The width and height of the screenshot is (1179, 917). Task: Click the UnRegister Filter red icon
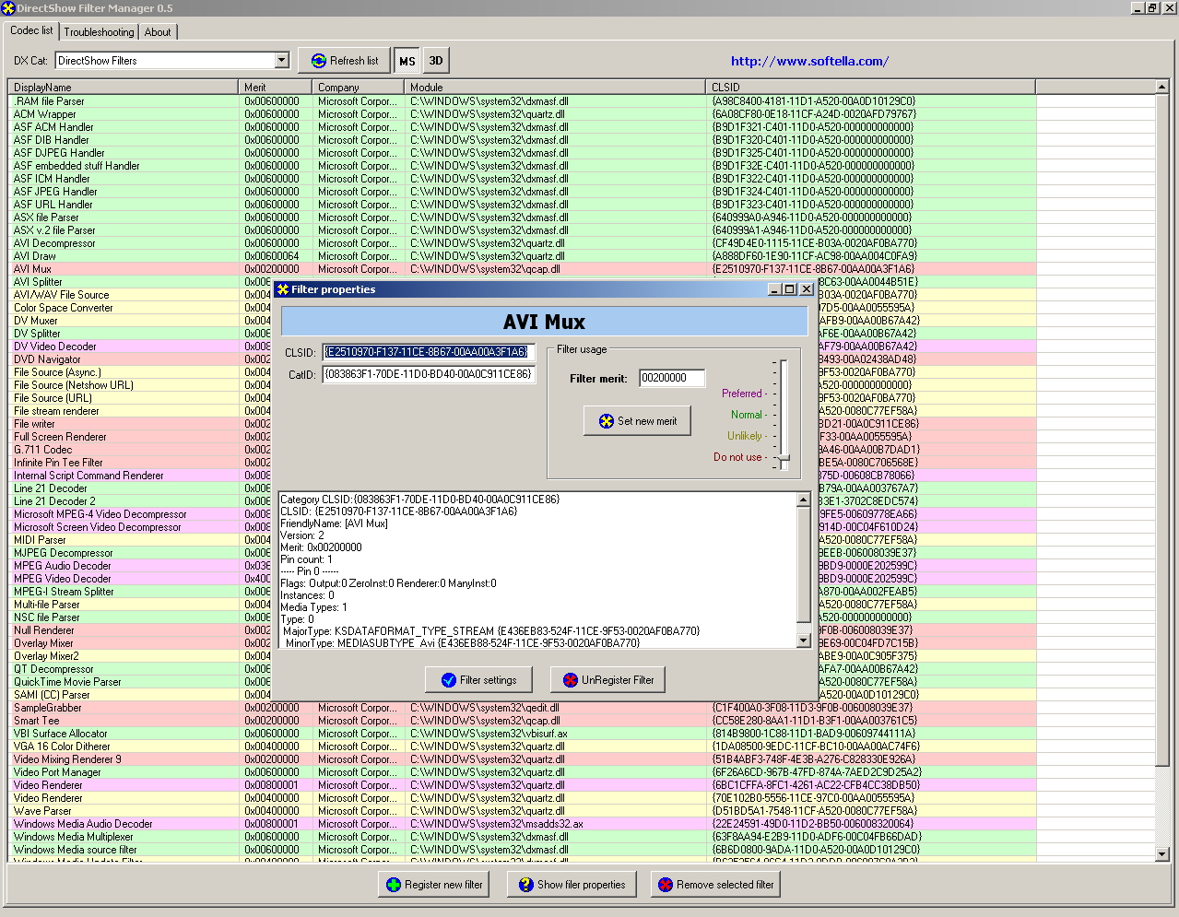[x=570, y=680]
